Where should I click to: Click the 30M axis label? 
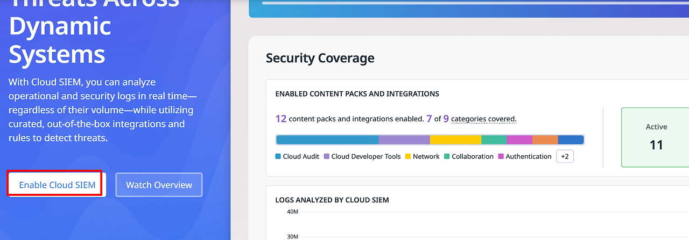pos(293,236)
